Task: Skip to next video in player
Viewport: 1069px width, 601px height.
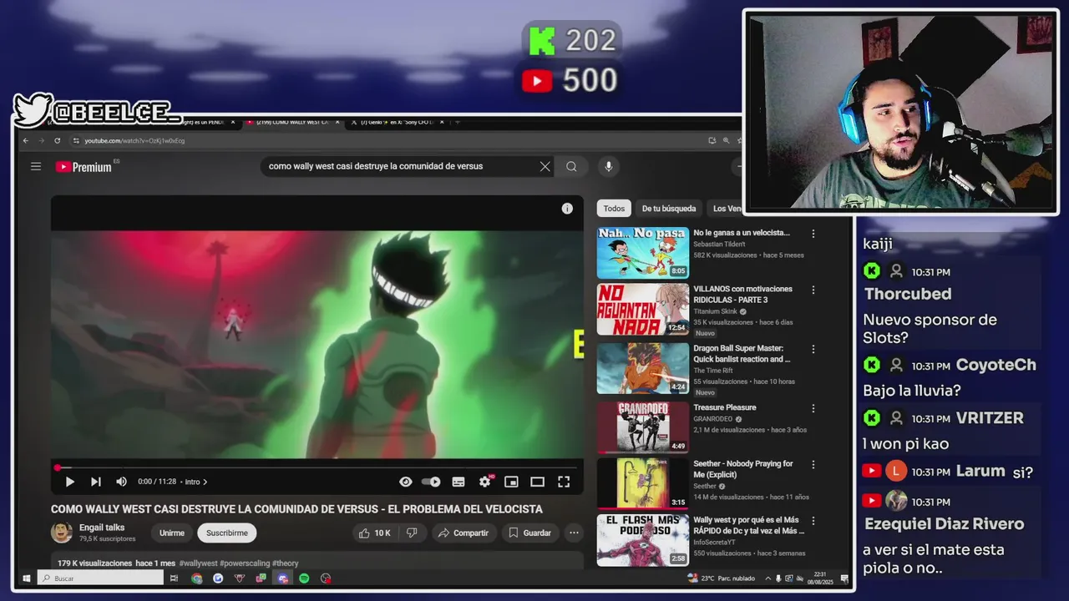Action: pos(96,482)
